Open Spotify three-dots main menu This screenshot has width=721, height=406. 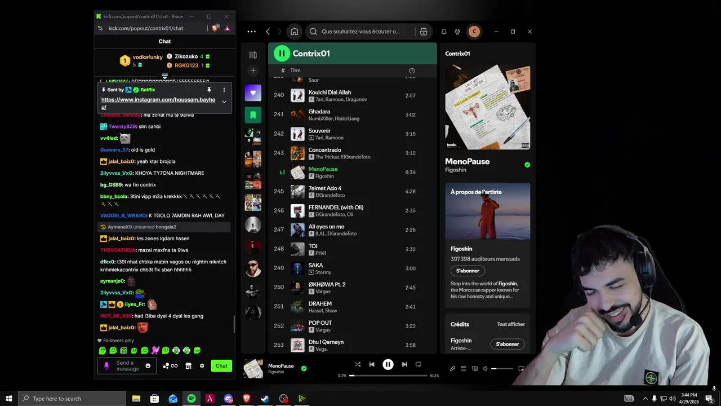[251, 32]
